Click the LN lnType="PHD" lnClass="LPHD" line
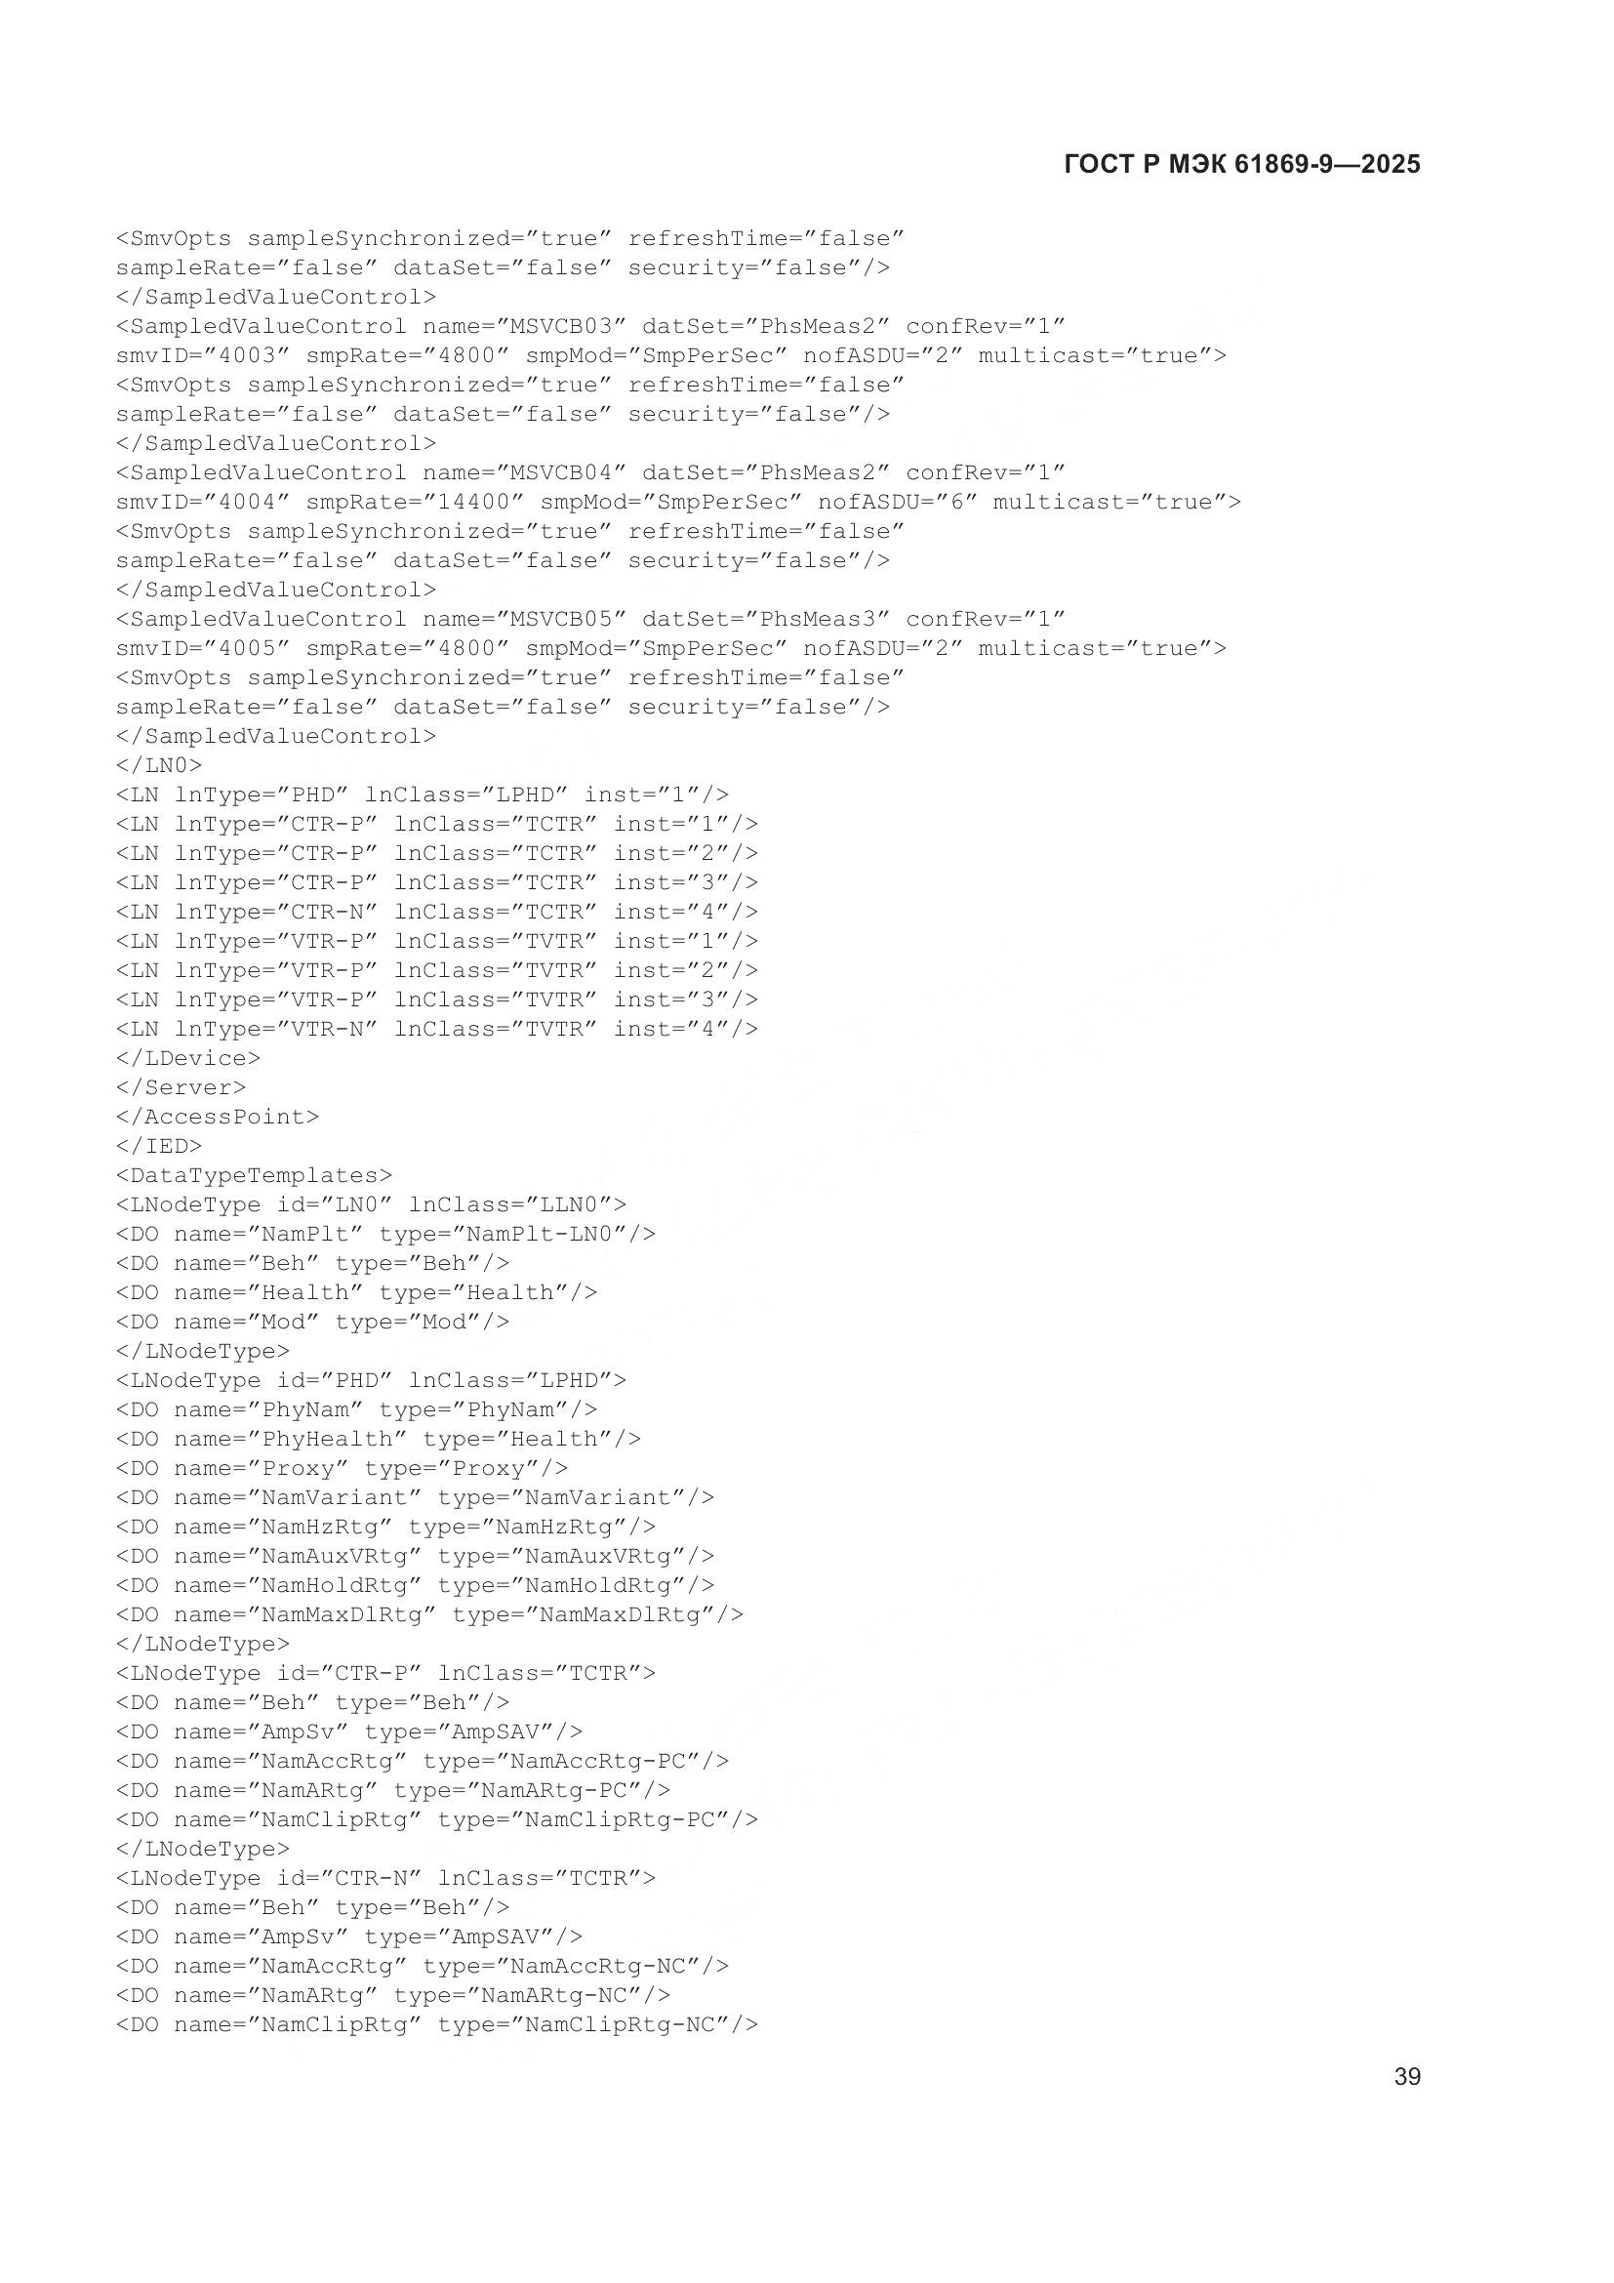Viewport: 1614px width, 2283px height. (423, 795)
